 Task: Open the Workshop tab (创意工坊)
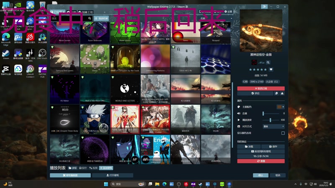coord(86,12)
